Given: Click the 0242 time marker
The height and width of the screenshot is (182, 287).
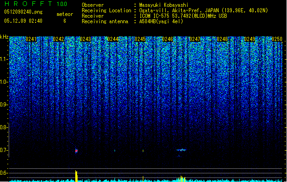Looking at the screenshot, I should (58, 39).
